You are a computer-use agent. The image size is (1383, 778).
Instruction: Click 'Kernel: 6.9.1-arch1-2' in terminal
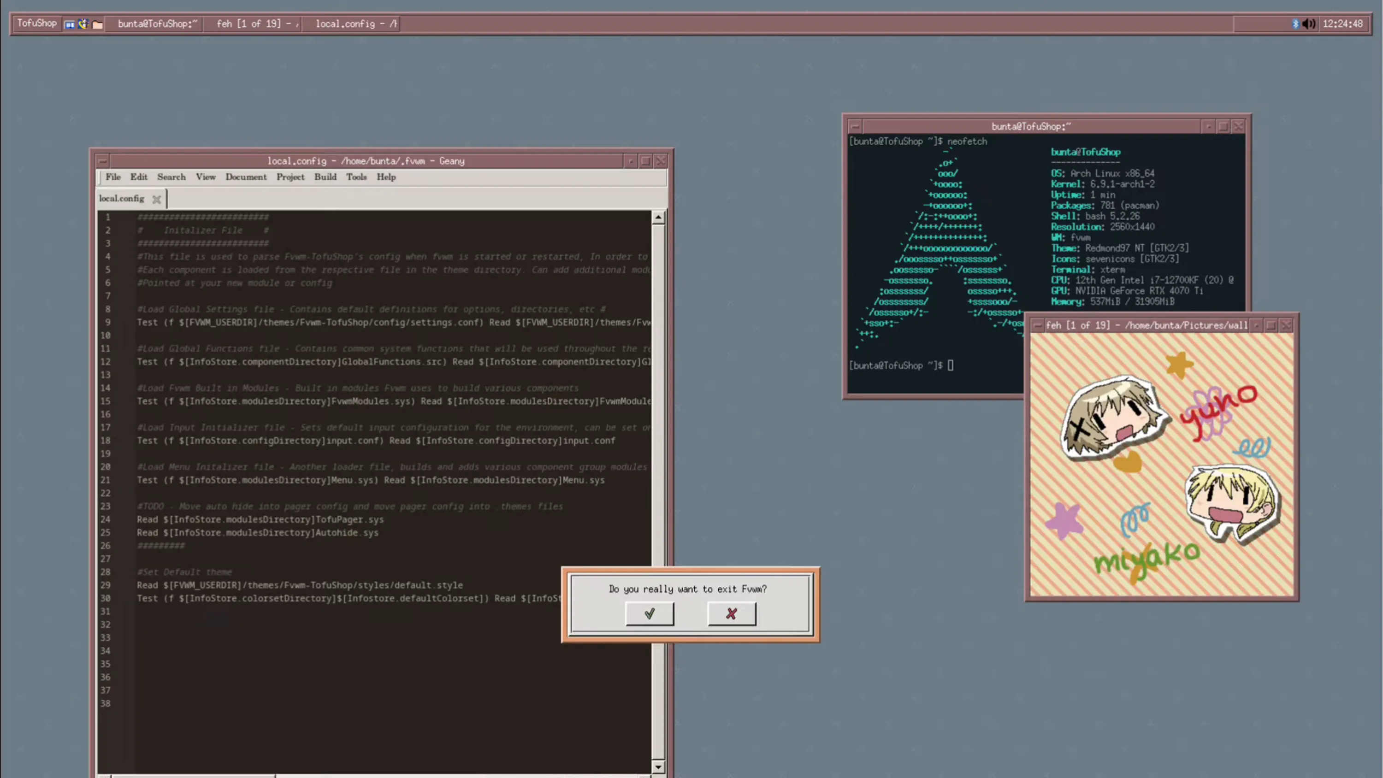pos(1103,184)
